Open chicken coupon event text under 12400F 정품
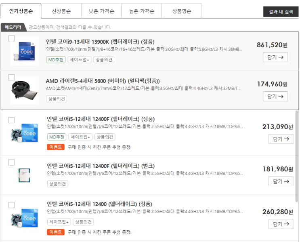This screenshot has width=300, height=242. [x=99, y=147]
